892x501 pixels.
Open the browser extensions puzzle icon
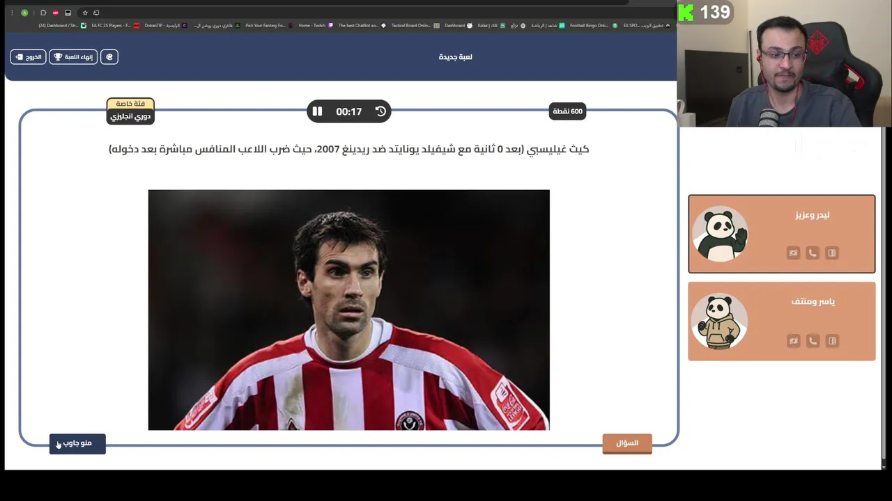43,13
